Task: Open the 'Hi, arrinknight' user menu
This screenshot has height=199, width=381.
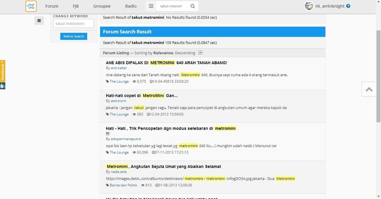Action: coord(330,6)
